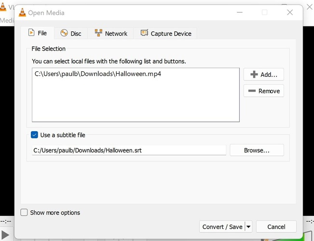Open the Disc tab

[71, 33]
